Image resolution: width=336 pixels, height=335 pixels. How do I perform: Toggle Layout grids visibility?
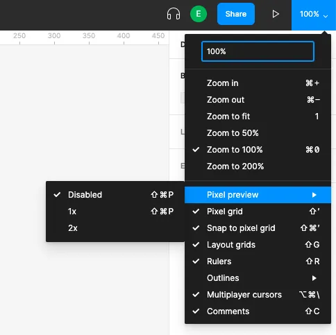coord(258,245)
